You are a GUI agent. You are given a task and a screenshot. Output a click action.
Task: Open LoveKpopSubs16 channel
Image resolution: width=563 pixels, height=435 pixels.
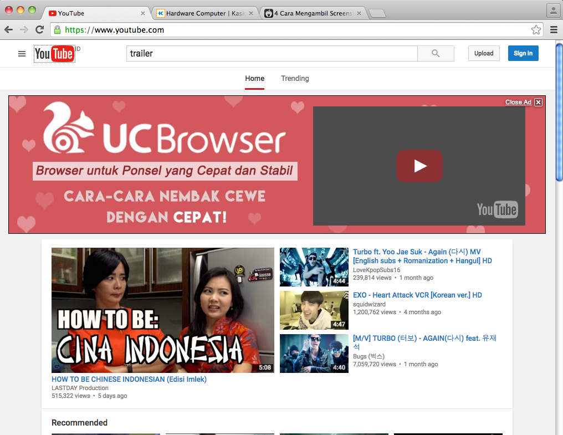click(x=376, y=270)
